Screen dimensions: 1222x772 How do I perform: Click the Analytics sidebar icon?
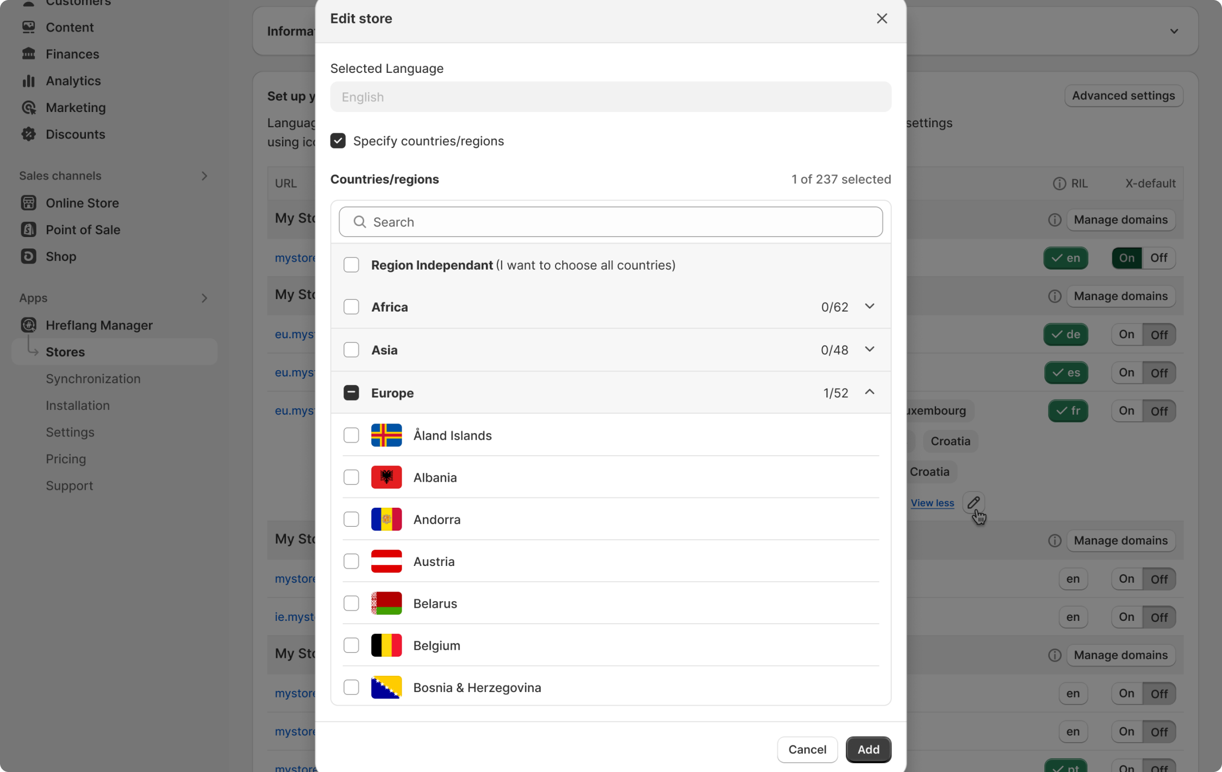pyautogui.click(x=28, y=80)
